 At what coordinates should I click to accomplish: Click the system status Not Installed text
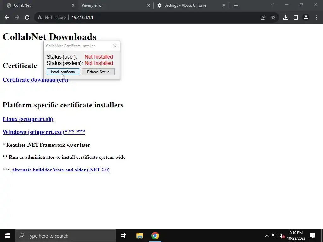click(99, 63)
